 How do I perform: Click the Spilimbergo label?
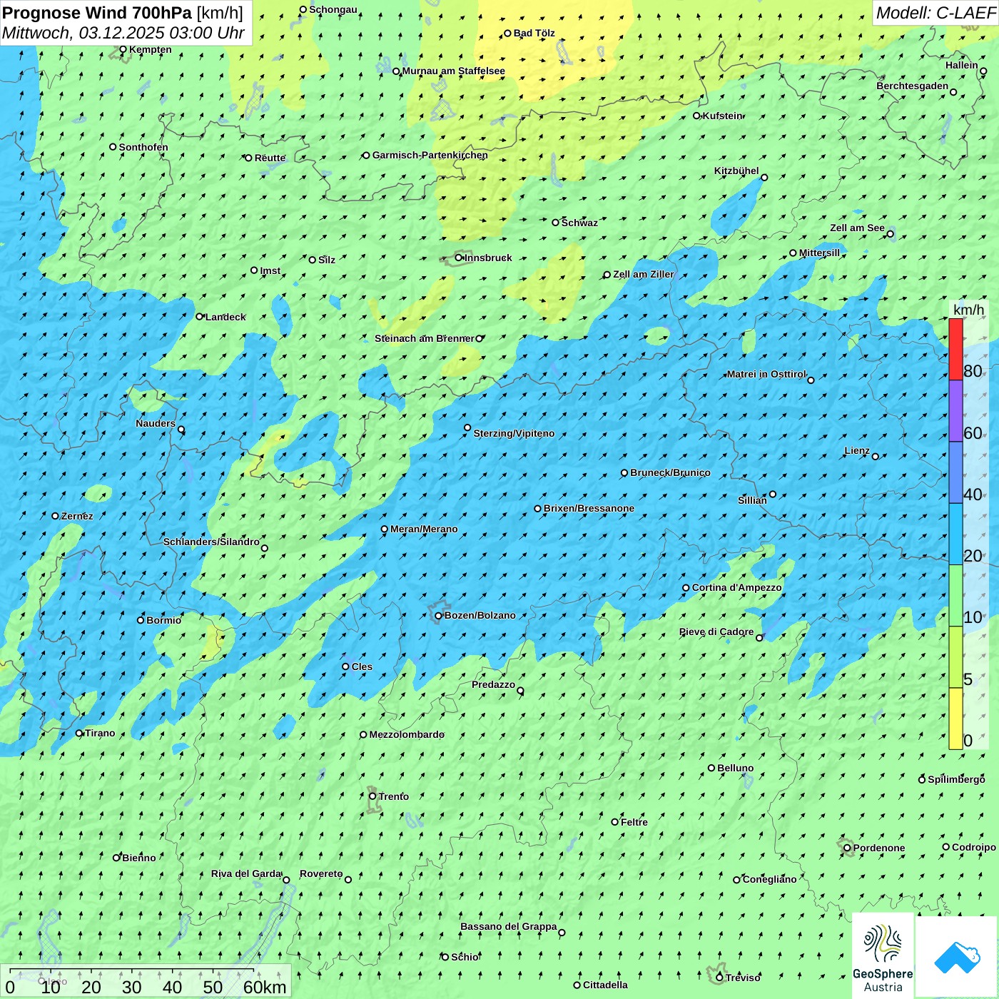tap(956, 779)
